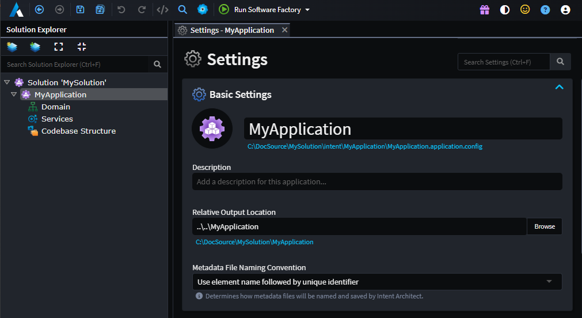This screenshot has height=318, width=582.
Task: Collapse the Basic Settings section chevron
Action: 560,87
